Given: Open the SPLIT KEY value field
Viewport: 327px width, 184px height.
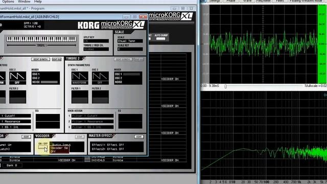Looking at the screenshot, I should pyautogui.click(x=96, y=41).
